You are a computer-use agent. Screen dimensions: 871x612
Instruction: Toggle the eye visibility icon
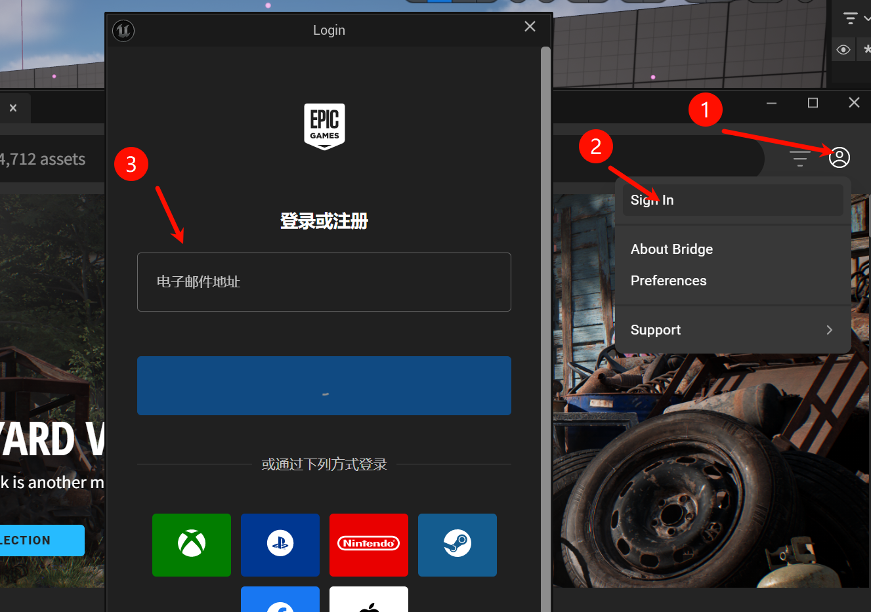pyautogui.click(x=843, y=50)
